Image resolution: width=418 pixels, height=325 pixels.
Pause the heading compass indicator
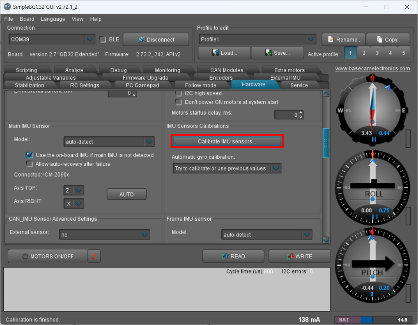(373, 140)
